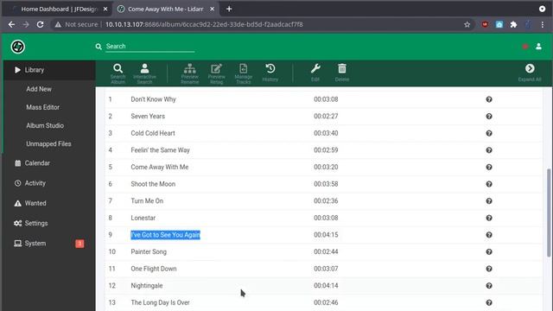
Task: Open Settings in sidebar
Action: pyautogui.click(x=36, y=223)
